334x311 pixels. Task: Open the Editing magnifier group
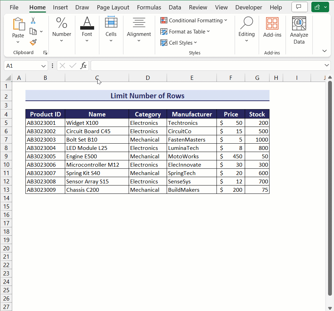coord(246,30)
